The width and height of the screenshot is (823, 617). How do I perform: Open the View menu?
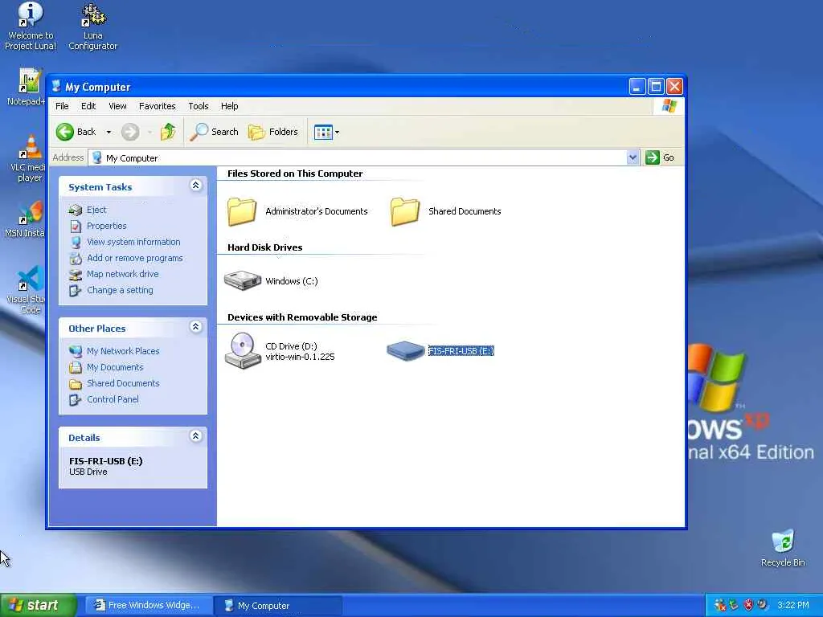[x=117, y=106]
